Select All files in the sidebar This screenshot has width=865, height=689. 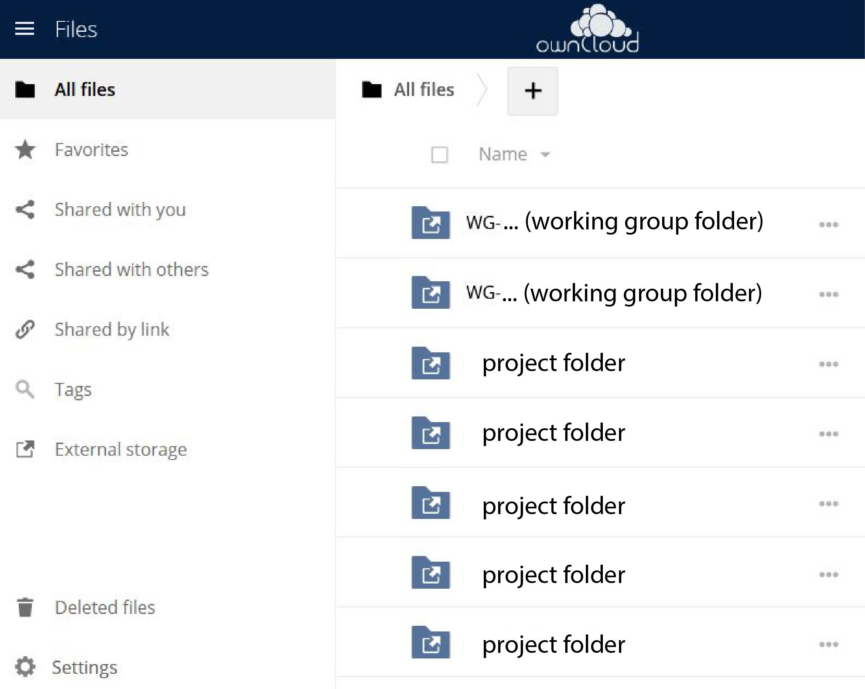click(85, 89)
